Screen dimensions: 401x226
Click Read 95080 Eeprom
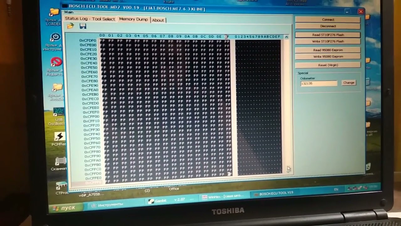328,50
